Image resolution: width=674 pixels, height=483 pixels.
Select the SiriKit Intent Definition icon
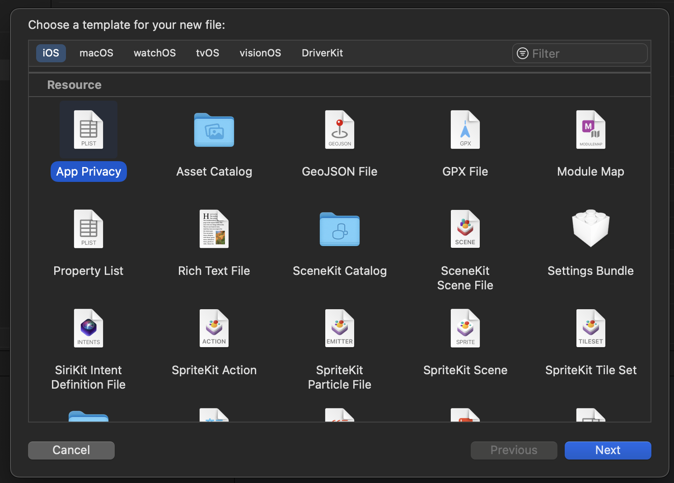(x=89, y=329)
